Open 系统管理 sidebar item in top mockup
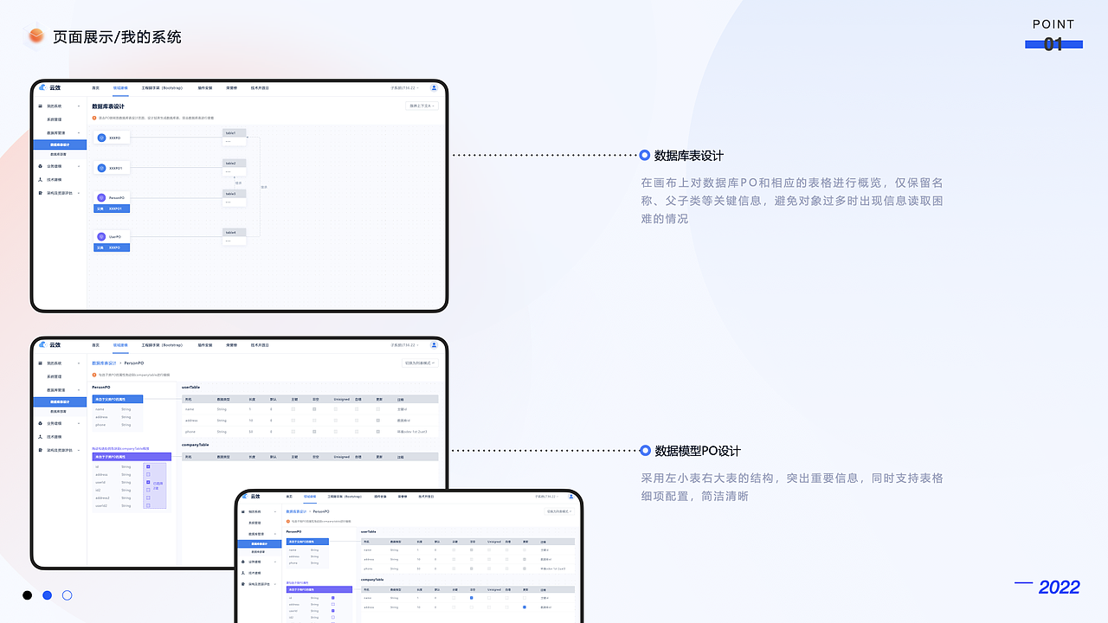Image resolution: width=1108 pixels, height=623 pixels. pyautogui.click(x=54, y=119)
